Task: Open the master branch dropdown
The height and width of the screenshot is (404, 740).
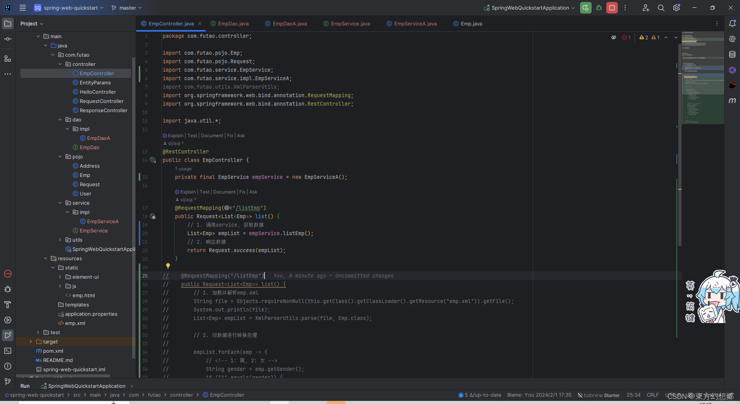Action: click(x=126, y=8)
